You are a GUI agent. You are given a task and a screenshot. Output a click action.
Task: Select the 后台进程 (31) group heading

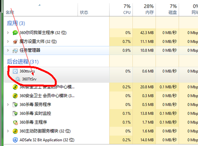click(x=23, y=62)
